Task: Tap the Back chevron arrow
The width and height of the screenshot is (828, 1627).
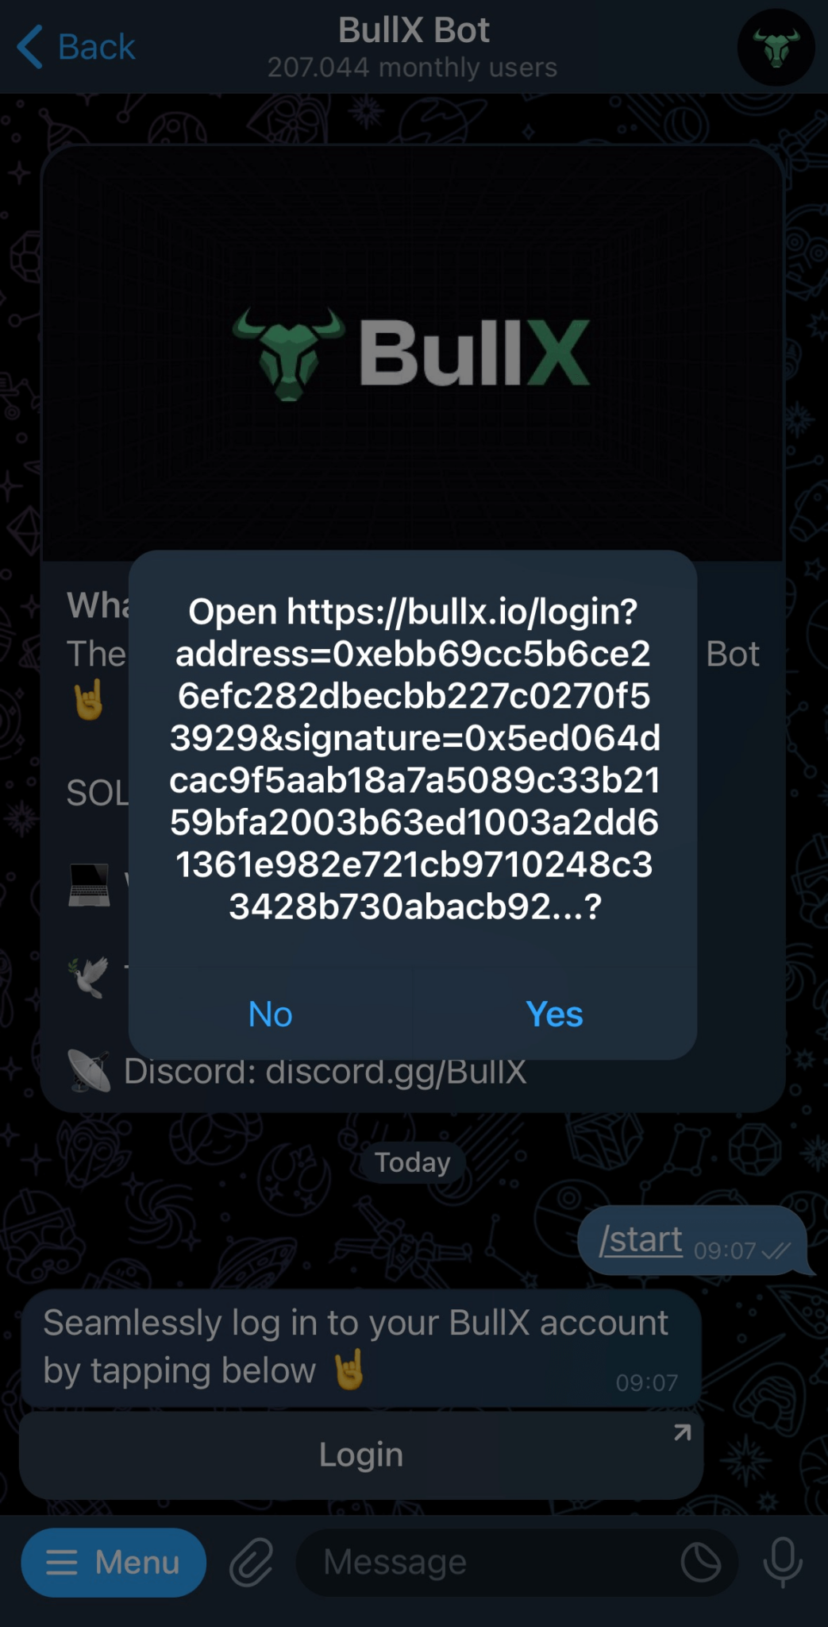Action: 30,47
